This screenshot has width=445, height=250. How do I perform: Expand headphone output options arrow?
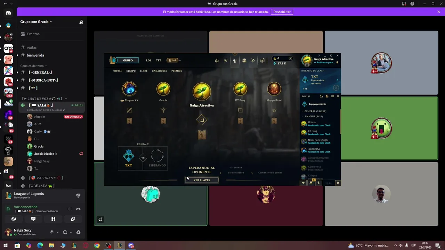pyautogui.click(x=71, y=232)
